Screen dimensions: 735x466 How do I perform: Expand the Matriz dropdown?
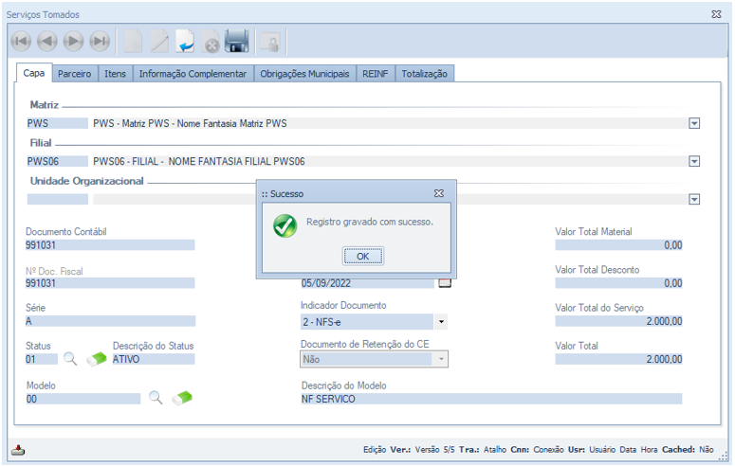(x=694, y=123)
